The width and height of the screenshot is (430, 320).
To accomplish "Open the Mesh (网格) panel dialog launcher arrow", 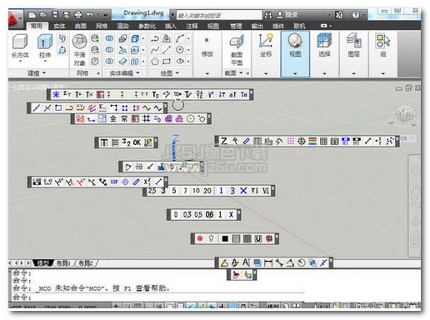I will tap(98, 73).
